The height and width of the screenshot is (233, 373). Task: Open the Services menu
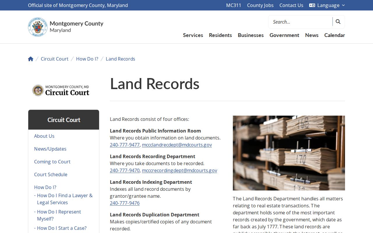click(193, 35)
